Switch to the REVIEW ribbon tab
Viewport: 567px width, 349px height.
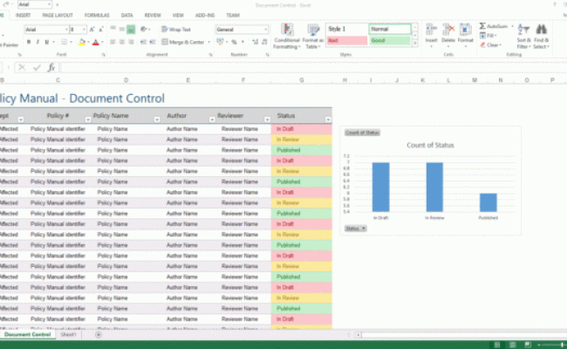click(x=153, y=15)
